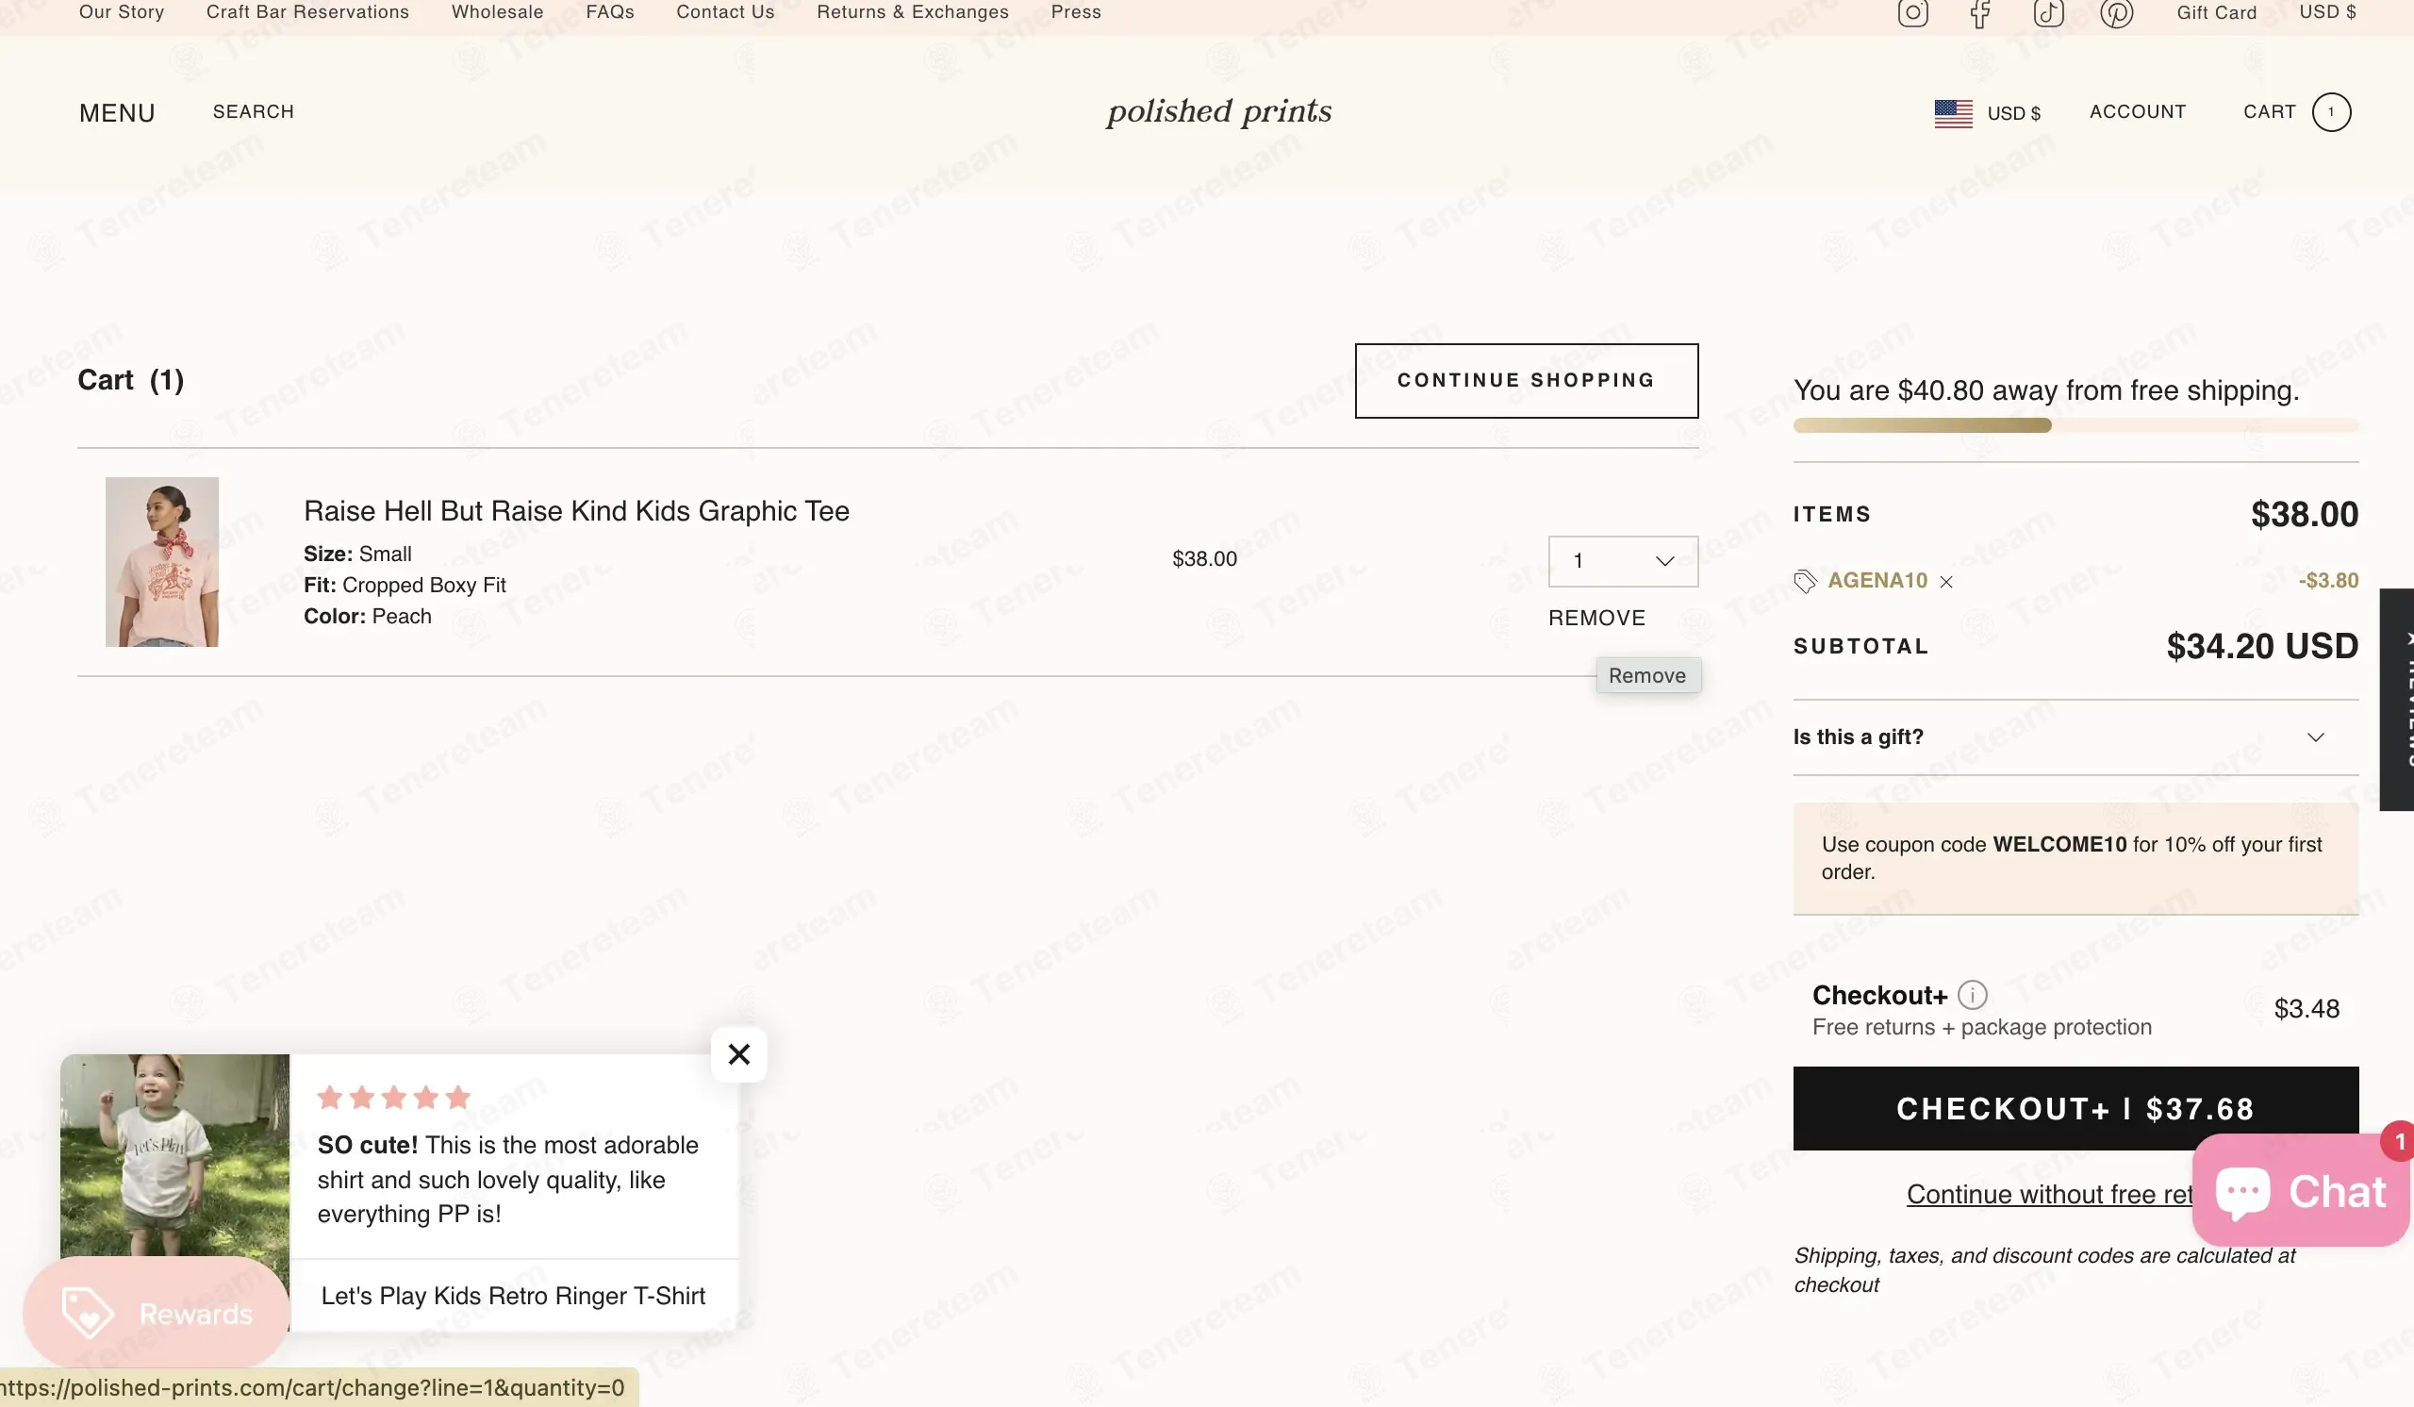Click the CONTINUE SHOPPING button

point(1526,380)
